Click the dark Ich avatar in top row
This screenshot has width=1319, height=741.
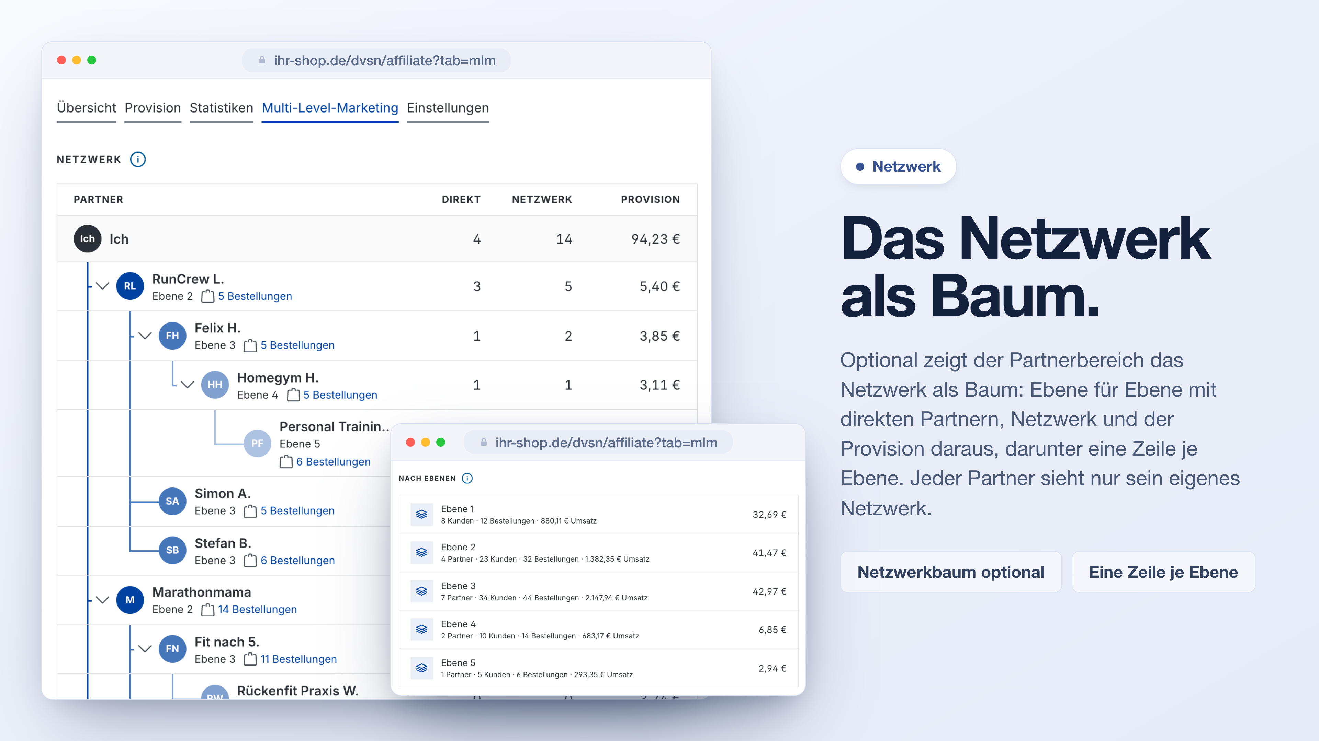88,239
